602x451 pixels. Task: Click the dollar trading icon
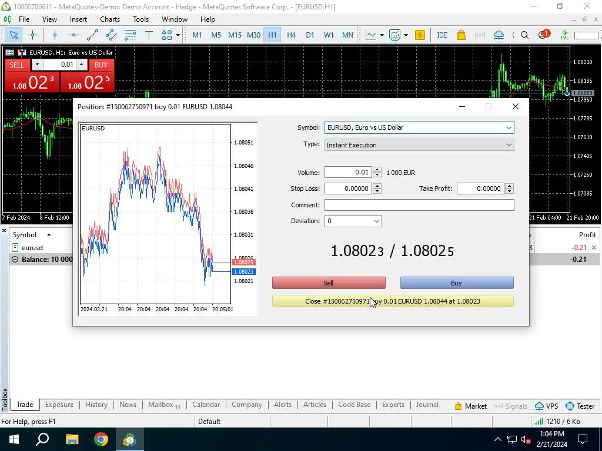point(420,35)
